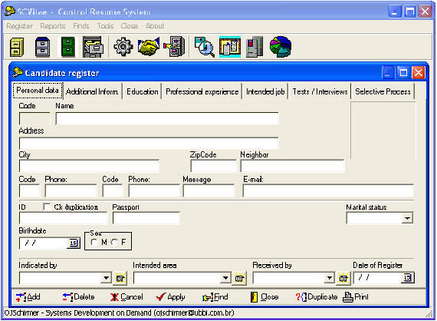Click the highlighted bulletin board toolbar icon
The width and height of the screenshot is (437, 321).
click(x=230, y=47)
